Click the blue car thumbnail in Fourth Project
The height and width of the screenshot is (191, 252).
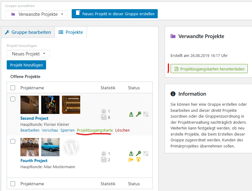[x=50, y=147]
